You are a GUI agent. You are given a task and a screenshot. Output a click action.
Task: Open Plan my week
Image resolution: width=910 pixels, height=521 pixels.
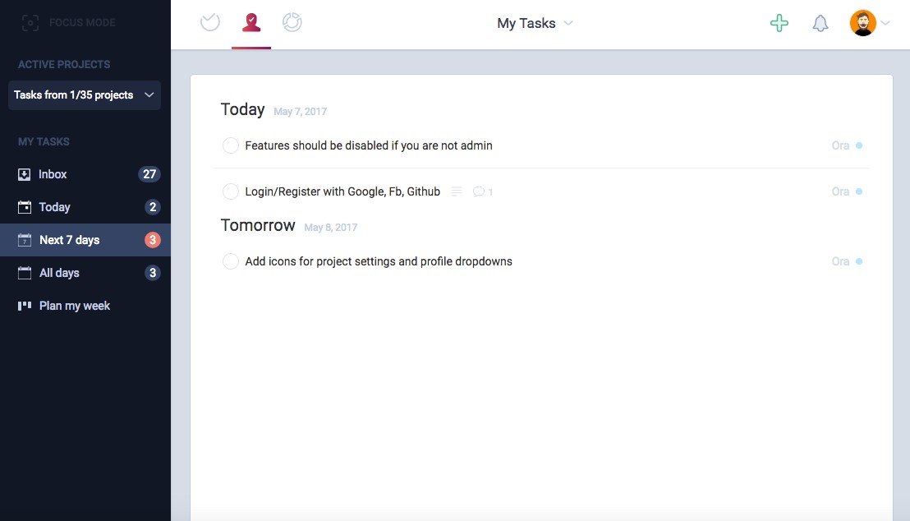click(74, 306)
